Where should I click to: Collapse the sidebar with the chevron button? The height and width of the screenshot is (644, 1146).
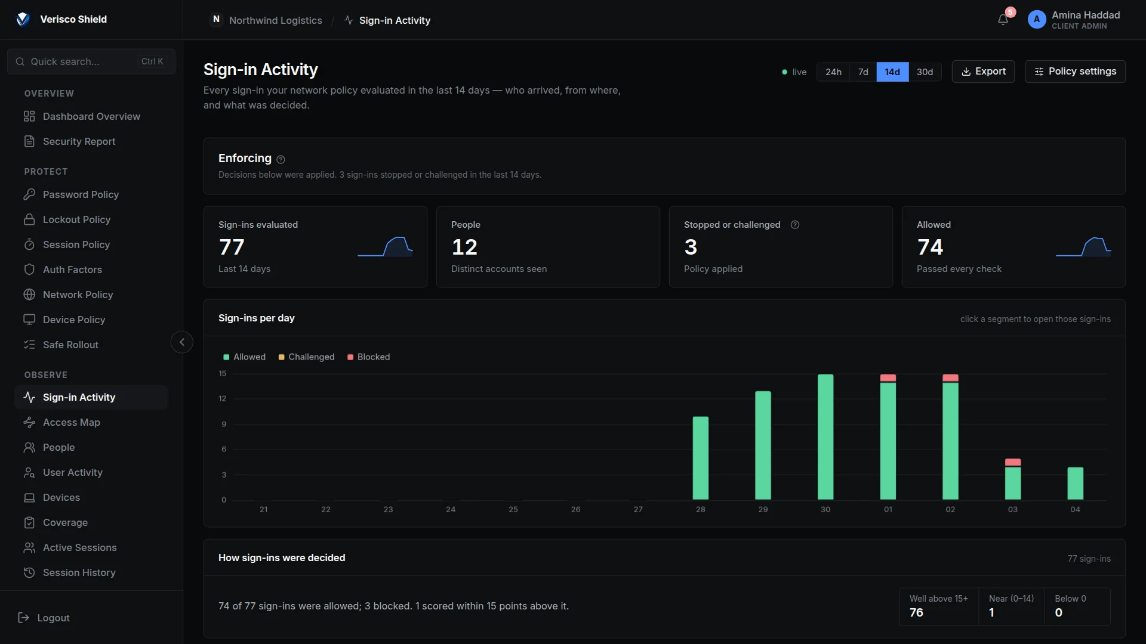pyautogui.click(x=182, y=342)
